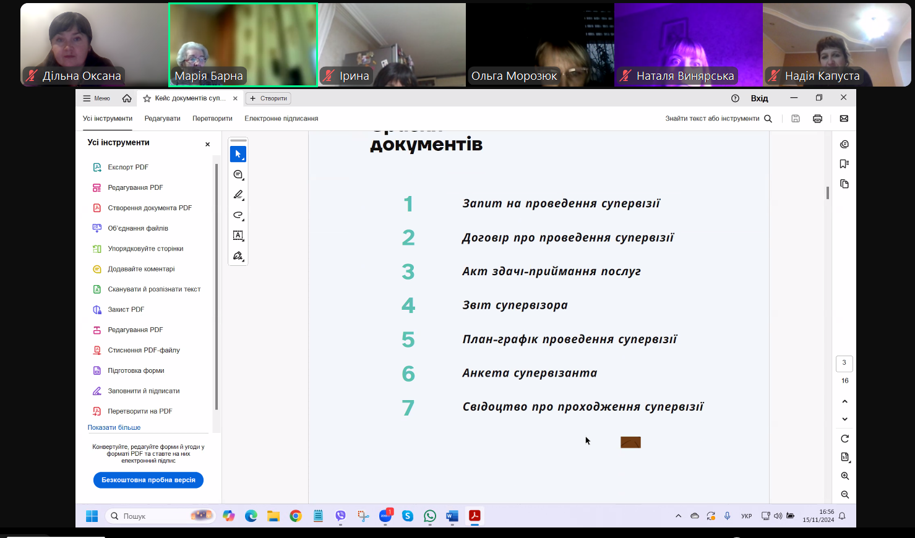The image size is (915, 538).
Task: Pick the text box tool
Action: coord(238,236)
